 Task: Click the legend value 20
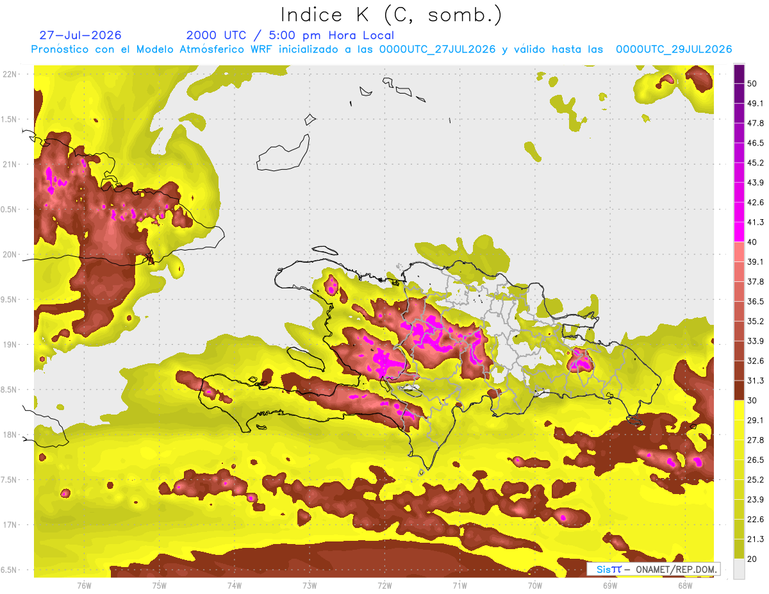coord(753,559)
